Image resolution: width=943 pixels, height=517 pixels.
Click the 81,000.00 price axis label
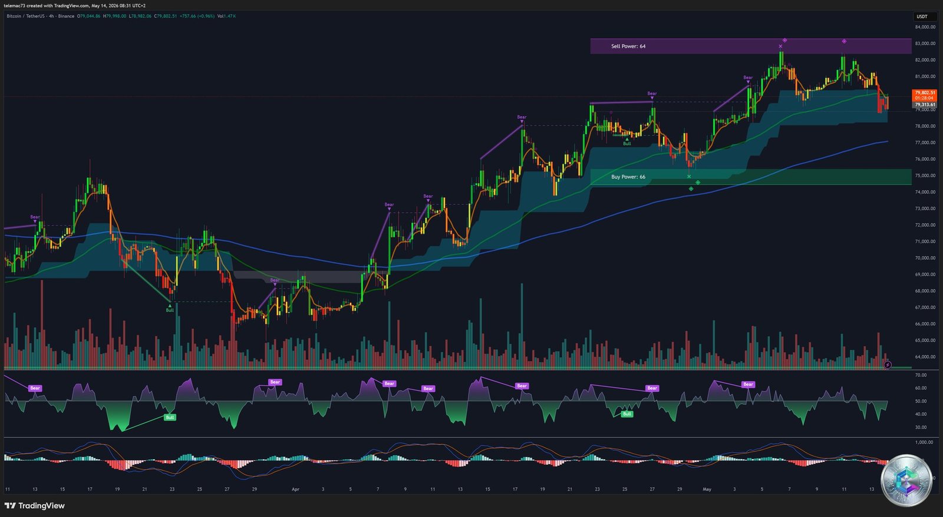[x=925, y=77]
